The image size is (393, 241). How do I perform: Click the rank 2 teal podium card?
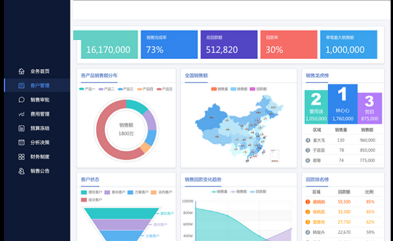click(317, 107)
